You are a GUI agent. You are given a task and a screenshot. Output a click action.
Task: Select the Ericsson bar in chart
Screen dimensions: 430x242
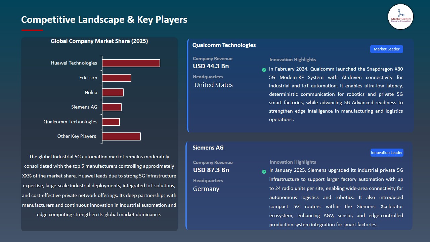coord(117,78)
